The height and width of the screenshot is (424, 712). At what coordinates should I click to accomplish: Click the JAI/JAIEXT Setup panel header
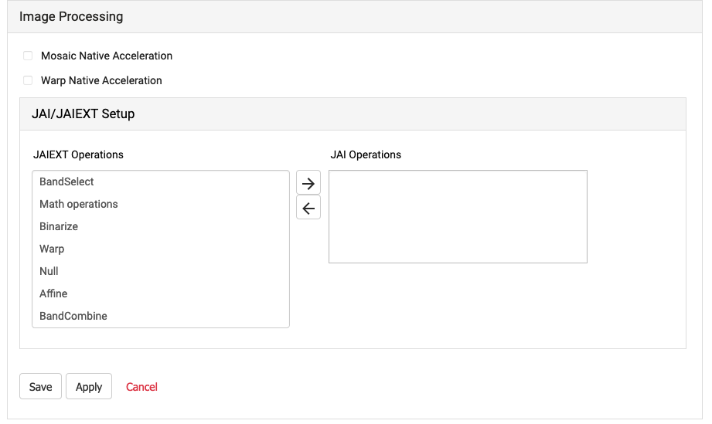(x=353, y=114)
